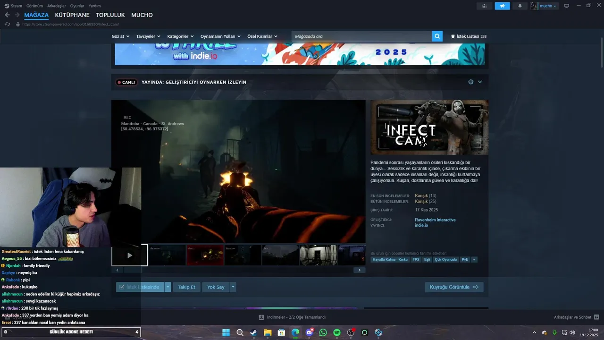
Task: Enter Big Picture mode via monitor icon
Action: [x=567, y=6]
